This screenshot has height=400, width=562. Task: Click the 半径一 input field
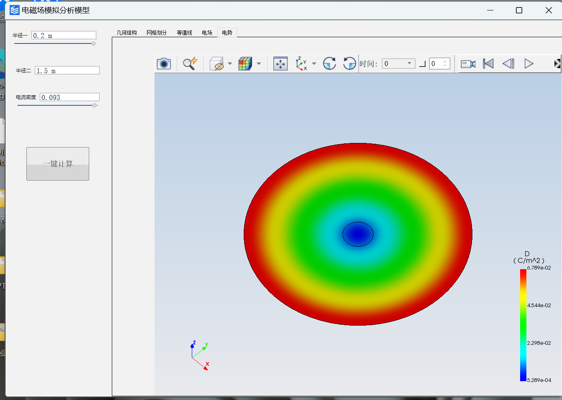[64, 36]
